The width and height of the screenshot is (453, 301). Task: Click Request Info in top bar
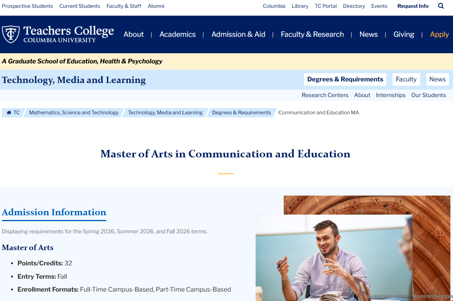click(413, 6)
